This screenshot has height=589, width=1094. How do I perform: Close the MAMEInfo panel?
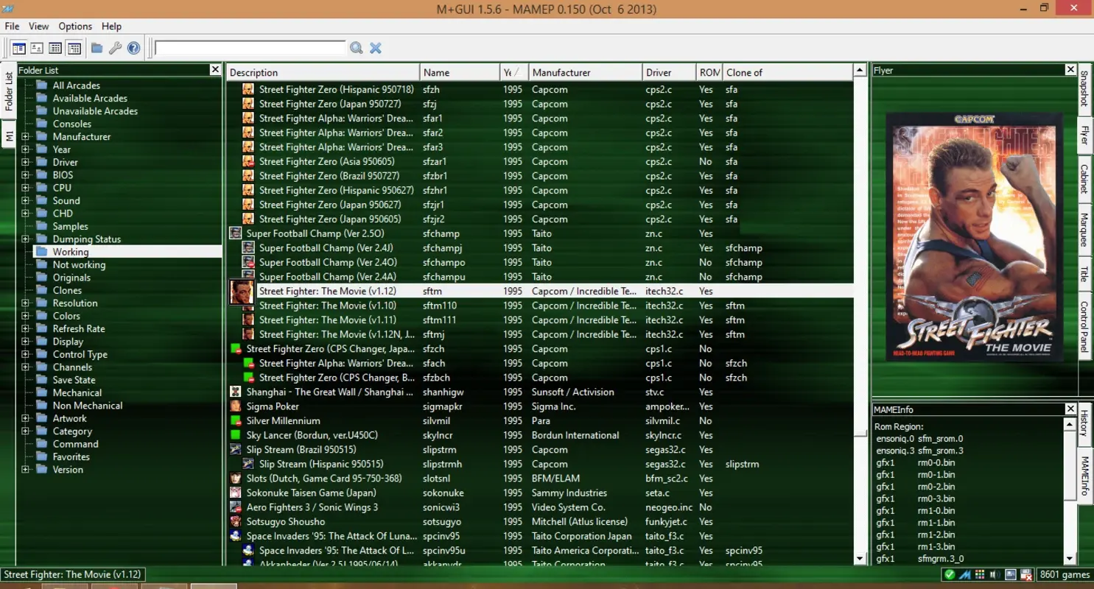[x=1070, y=409]
